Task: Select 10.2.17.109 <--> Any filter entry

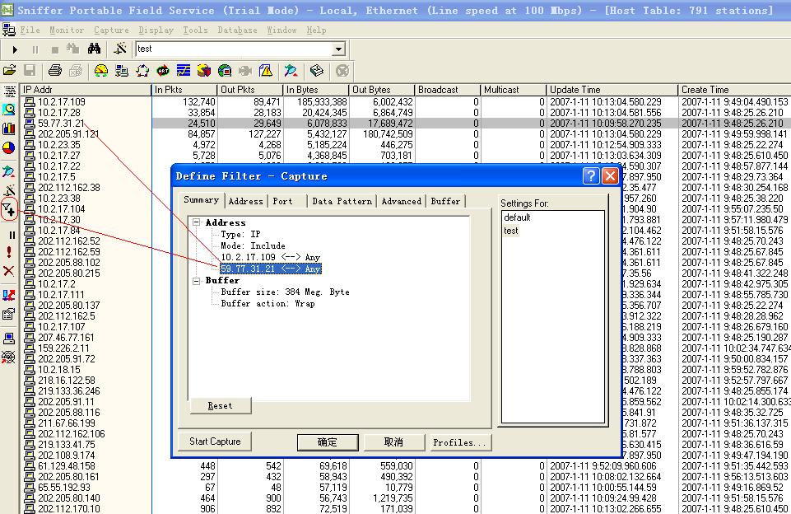Action: pos(270,258)
